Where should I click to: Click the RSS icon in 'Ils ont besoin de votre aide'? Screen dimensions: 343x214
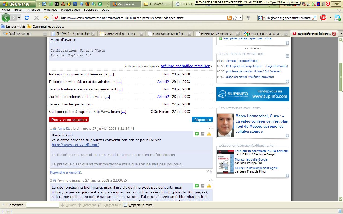287,56
